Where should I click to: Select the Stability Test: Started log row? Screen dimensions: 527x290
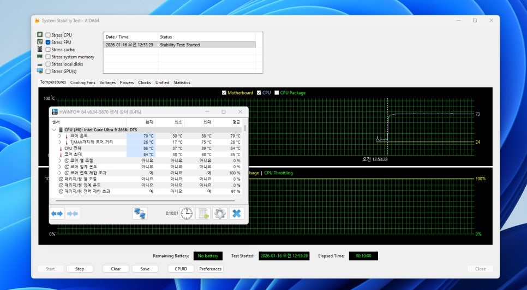pyautogui.click(x=179, y=45)
